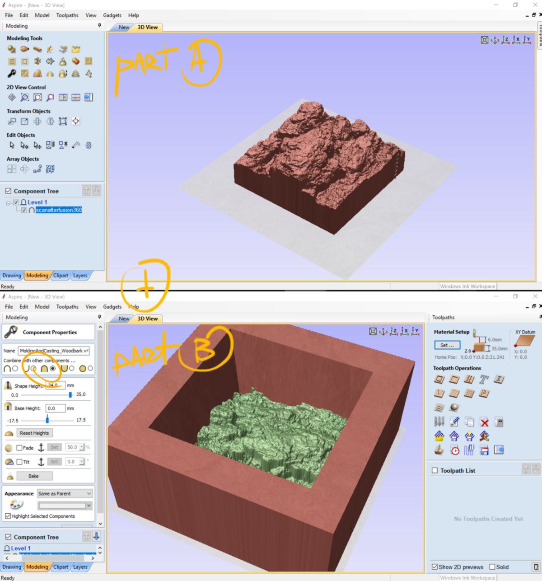Open File menu in lower window
The height and width of the screenshot is (581, 542).
coord(9,306)
